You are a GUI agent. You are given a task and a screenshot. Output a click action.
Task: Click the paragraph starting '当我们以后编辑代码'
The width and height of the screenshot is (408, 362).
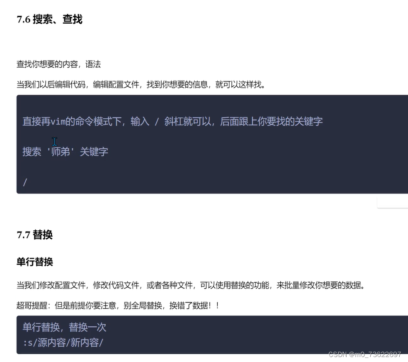141,84
